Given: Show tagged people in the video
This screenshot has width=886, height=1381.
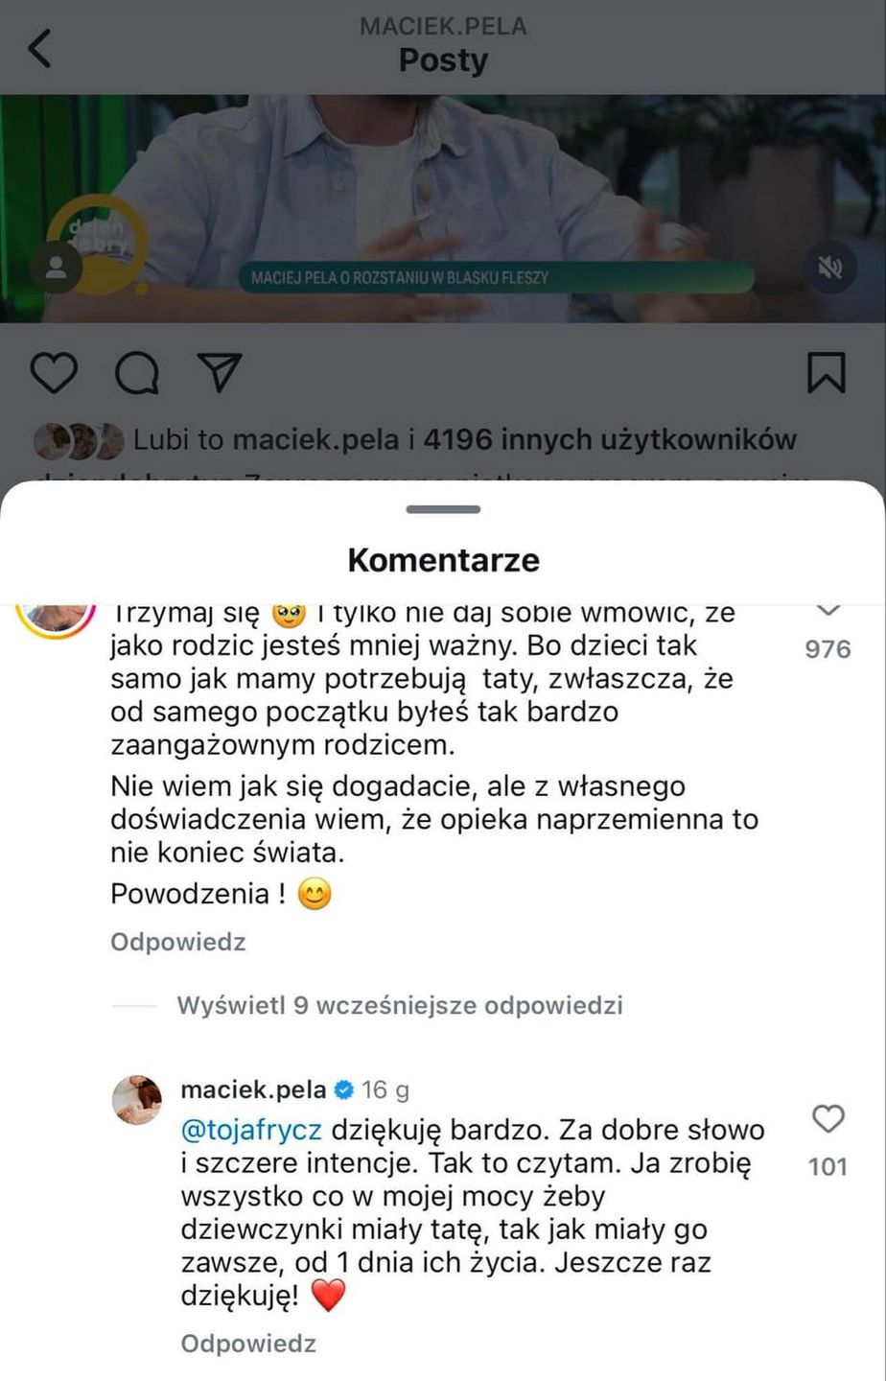Looking at the screenshot, I should (x=57, y=269).
